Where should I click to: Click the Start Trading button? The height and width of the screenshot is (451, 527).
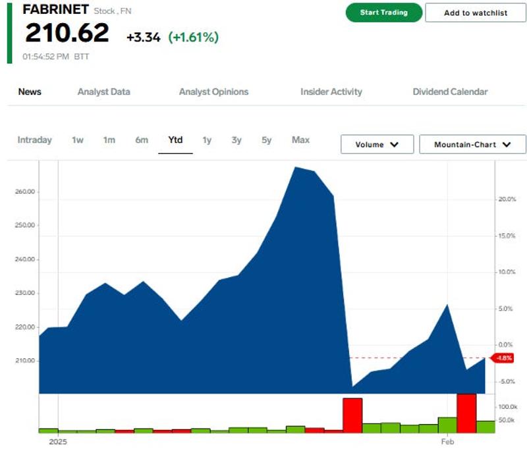(x=384, y=13)
